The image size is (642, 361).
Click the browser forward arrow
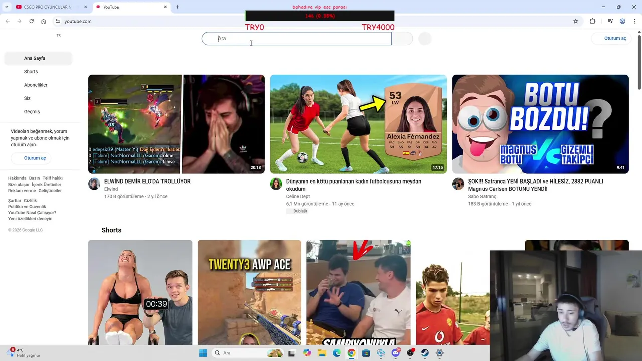pyautogui.click(x=19, y=21)
